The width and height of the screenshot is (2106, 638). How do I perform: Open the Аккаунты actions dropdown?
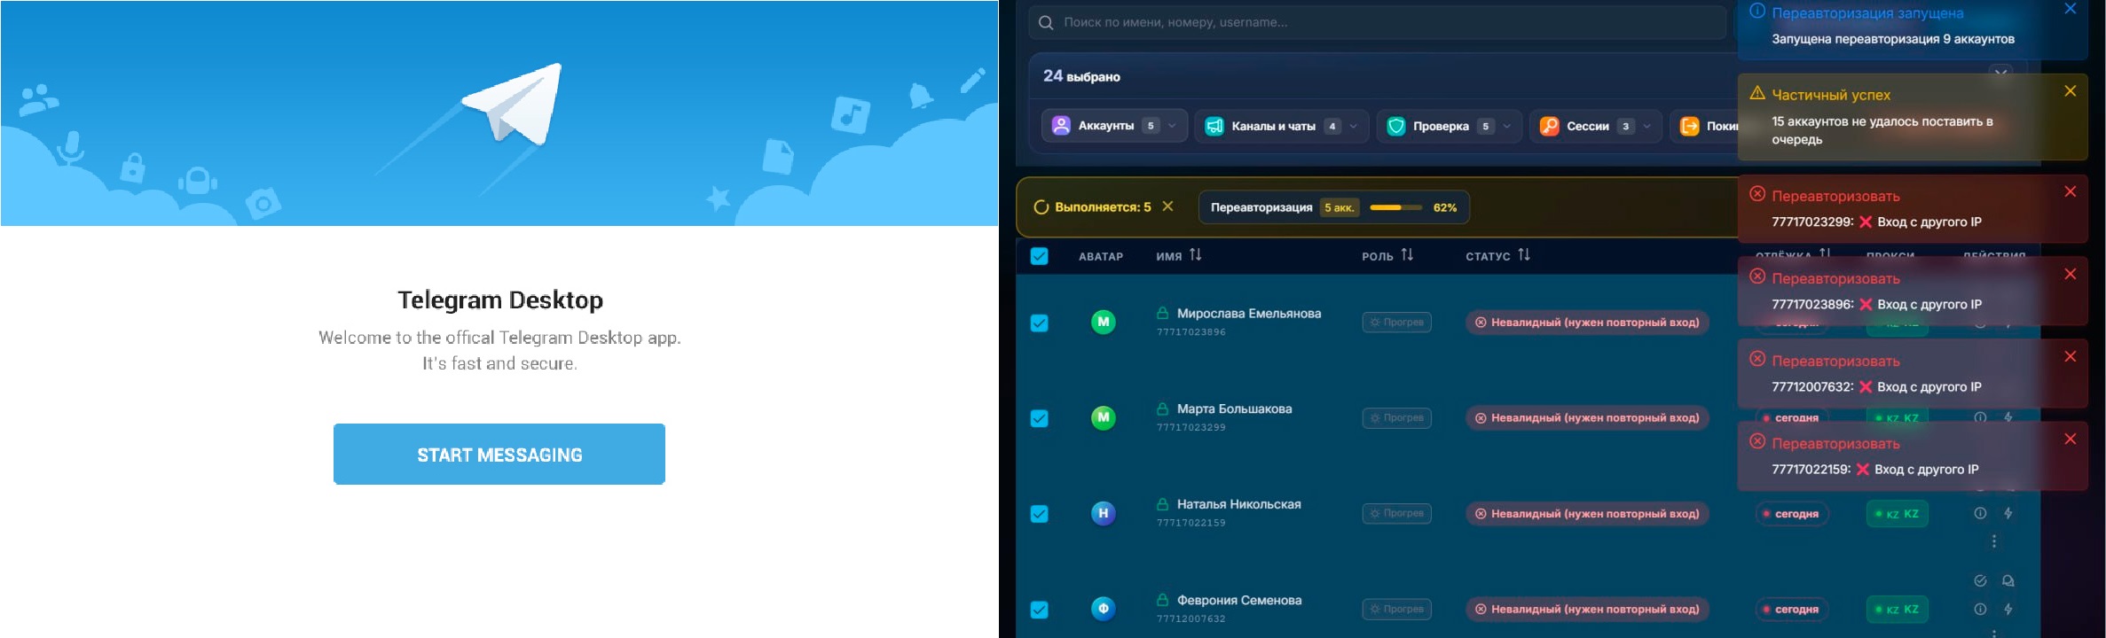click(1114, 126)
